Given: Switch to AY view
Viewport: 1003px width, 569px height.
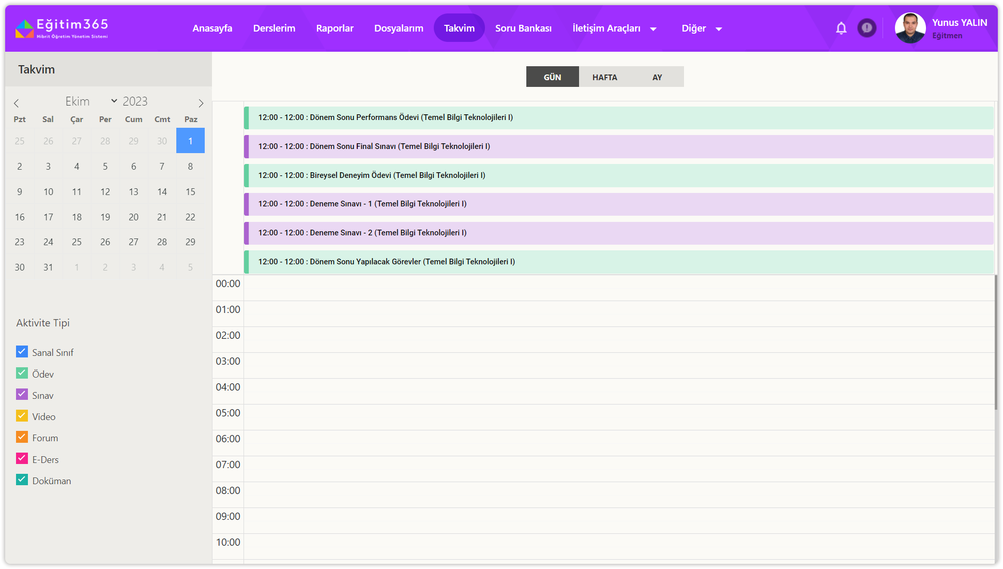Looking at the screenshot, I should point(657,77).
